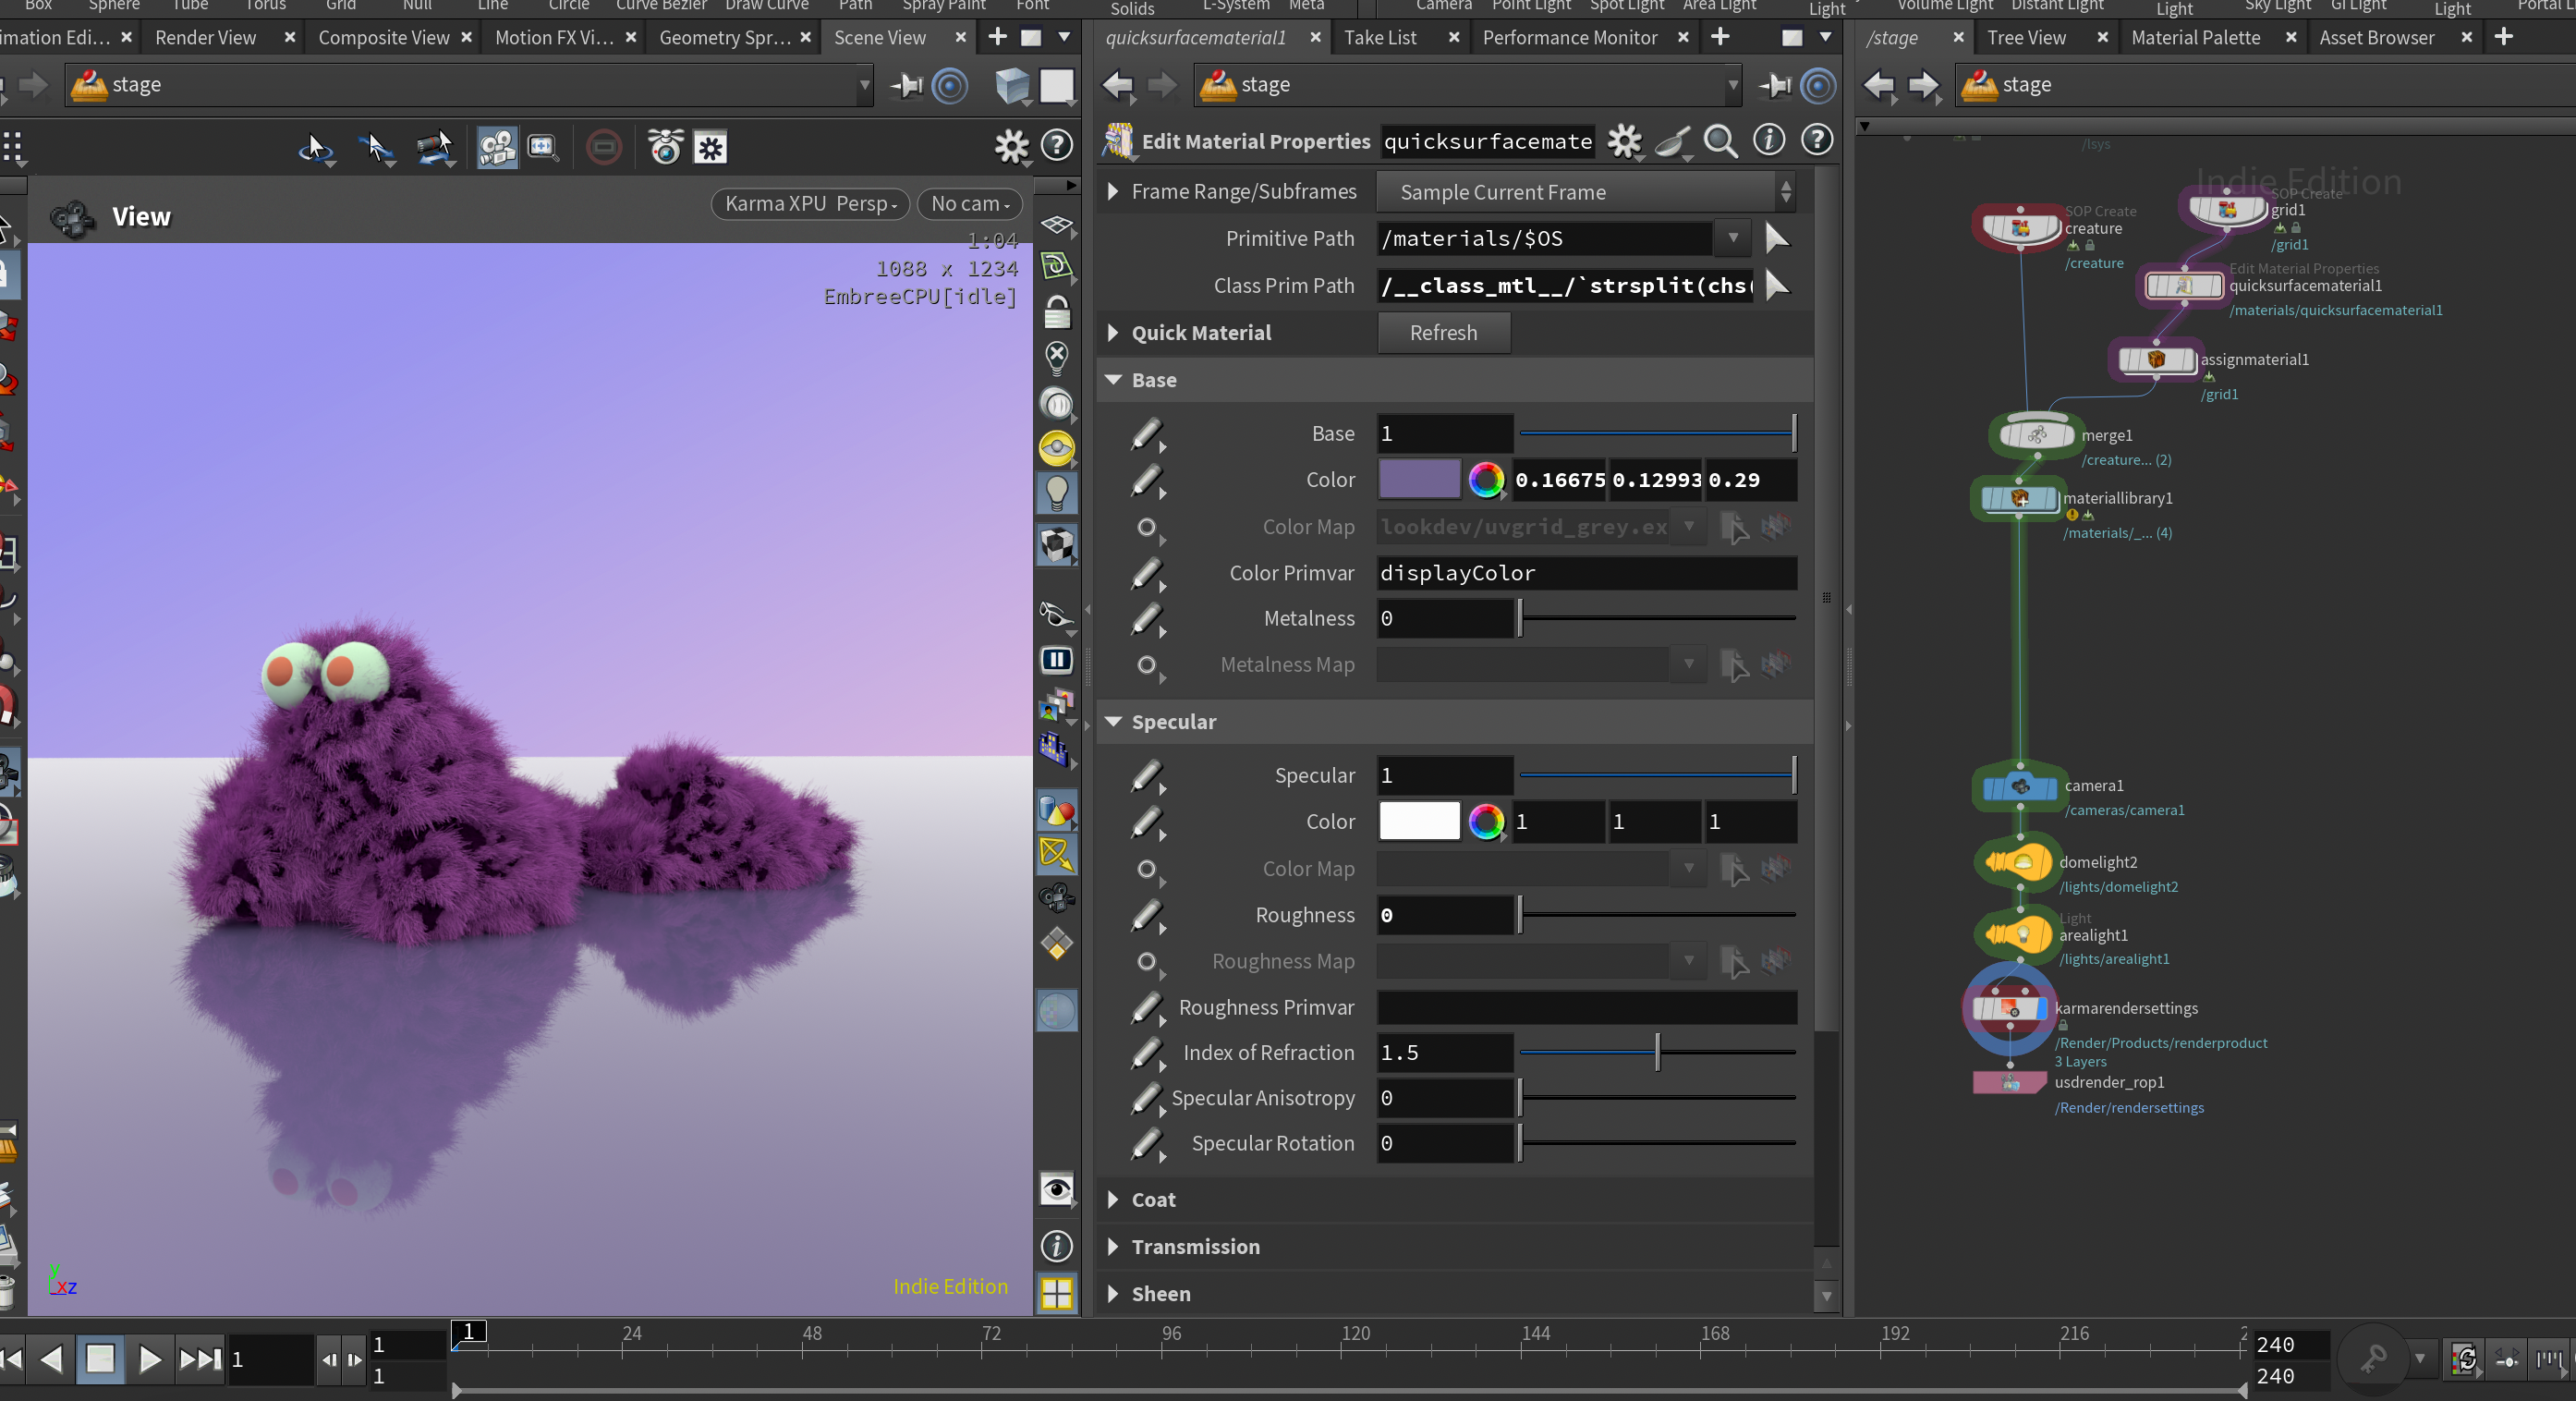The height and width of the screenshot is (1401, 2576).
Task: Switch to the Render View tab
Action: (x=206, y=38)
